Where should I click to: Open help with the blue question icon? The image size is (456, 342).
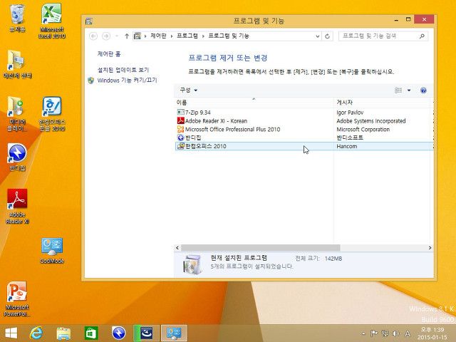pos(423,90)
